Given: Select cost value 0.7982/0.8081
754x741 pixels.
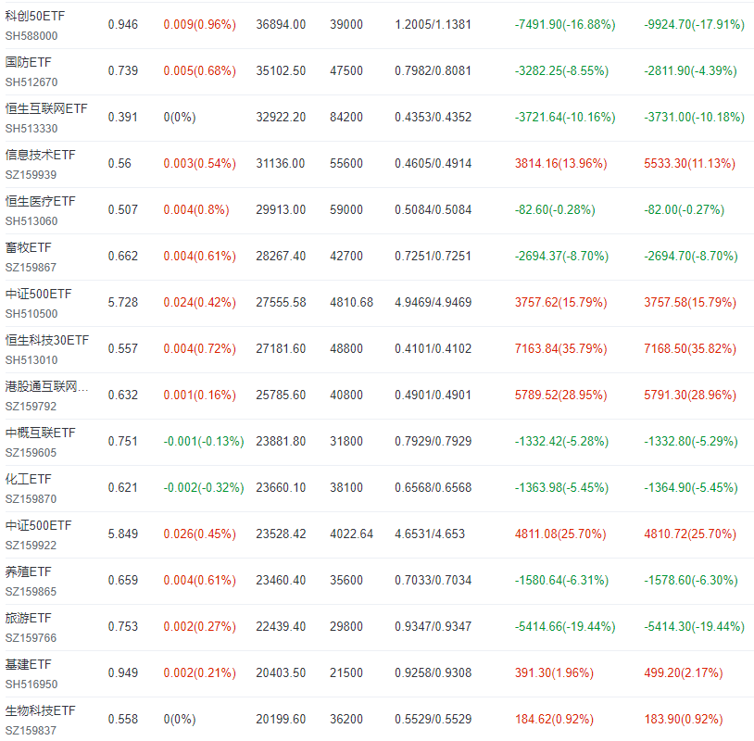Looking at the screenshot, I should pos(433,70).
